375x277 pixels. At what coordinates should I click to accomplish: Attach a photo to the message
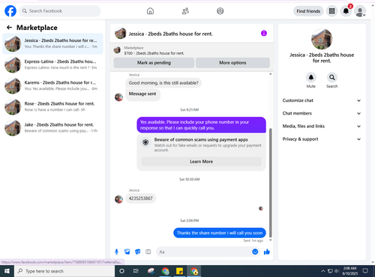click(127, 252)
